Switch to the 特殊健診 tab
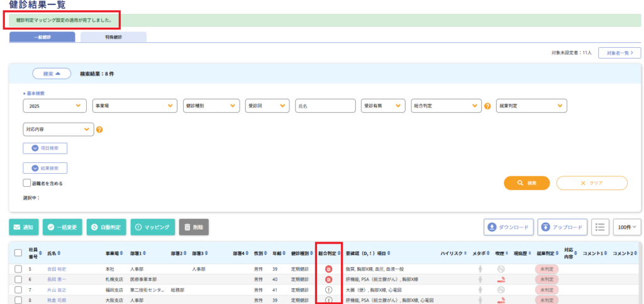Image resolution: width=644 pixels, height=304 pixels. [x=114, y=37]
